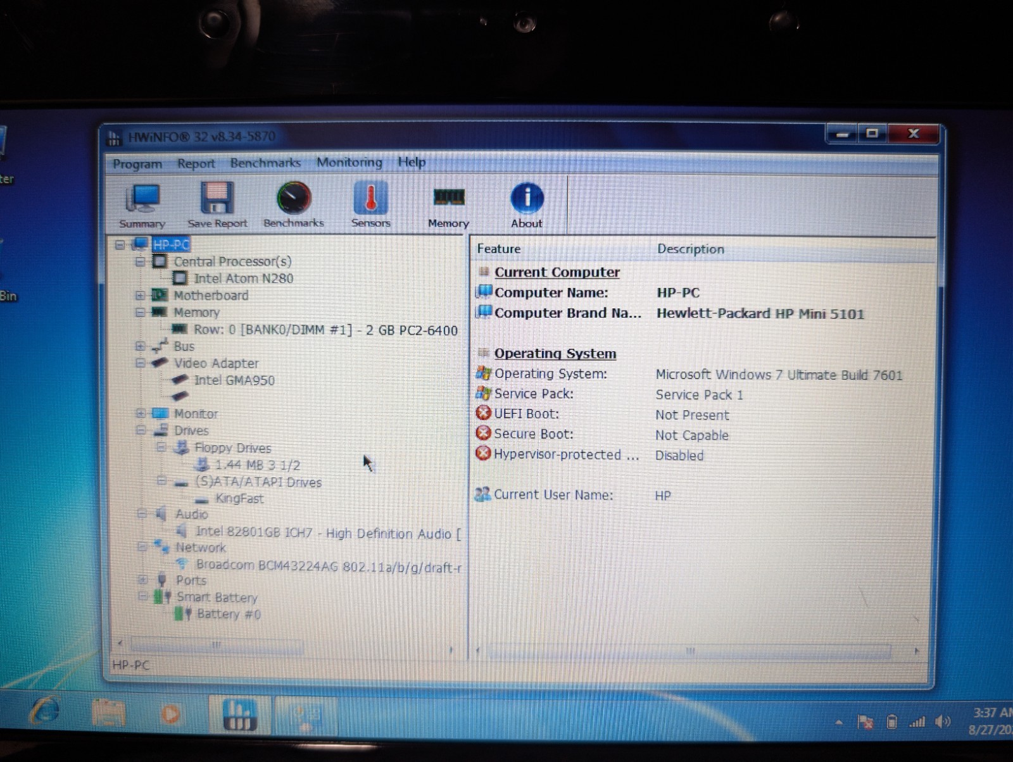Open Windows Media Player taskbar icon

click(x=169, y=715)
